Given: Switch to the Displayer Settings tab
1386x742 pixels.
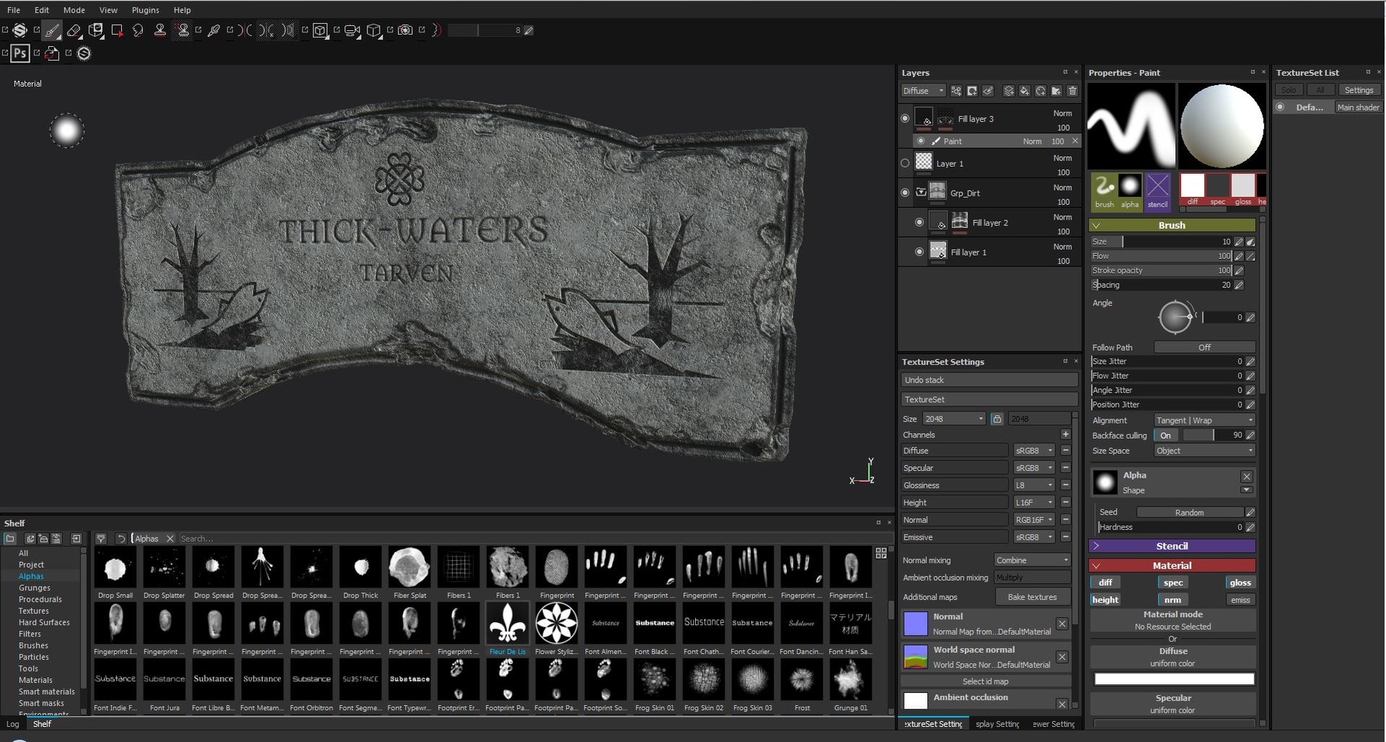Looking at the screenshot, I should coord(998,724).
